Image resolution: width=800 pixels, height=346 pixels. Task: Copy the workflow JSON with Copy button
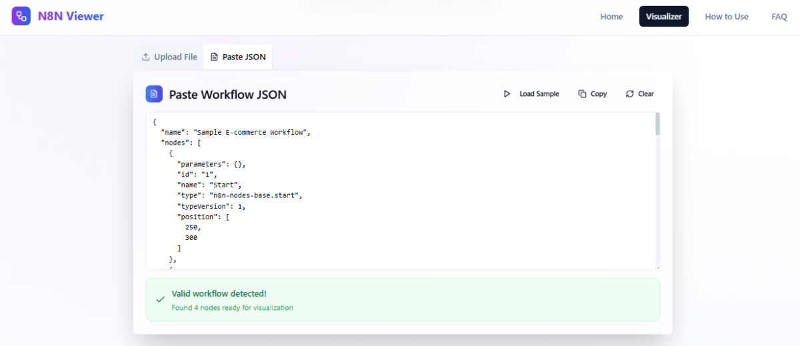coord(593,94)
